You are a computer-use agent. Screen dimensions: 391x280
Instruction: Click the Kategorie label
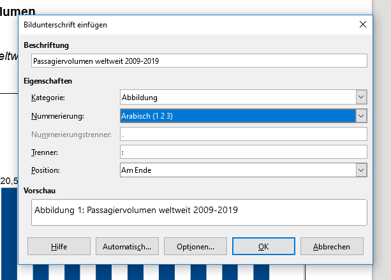(x=48, y=98)
